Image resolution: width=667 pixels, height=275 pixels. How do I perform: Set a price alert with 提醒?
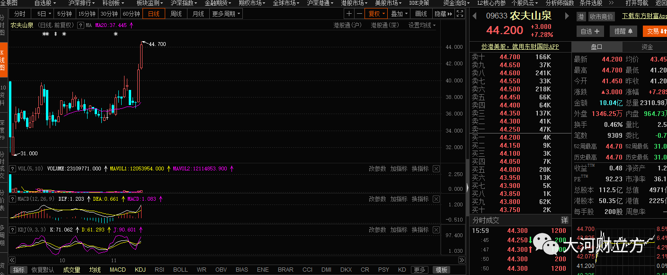(623, 31)
